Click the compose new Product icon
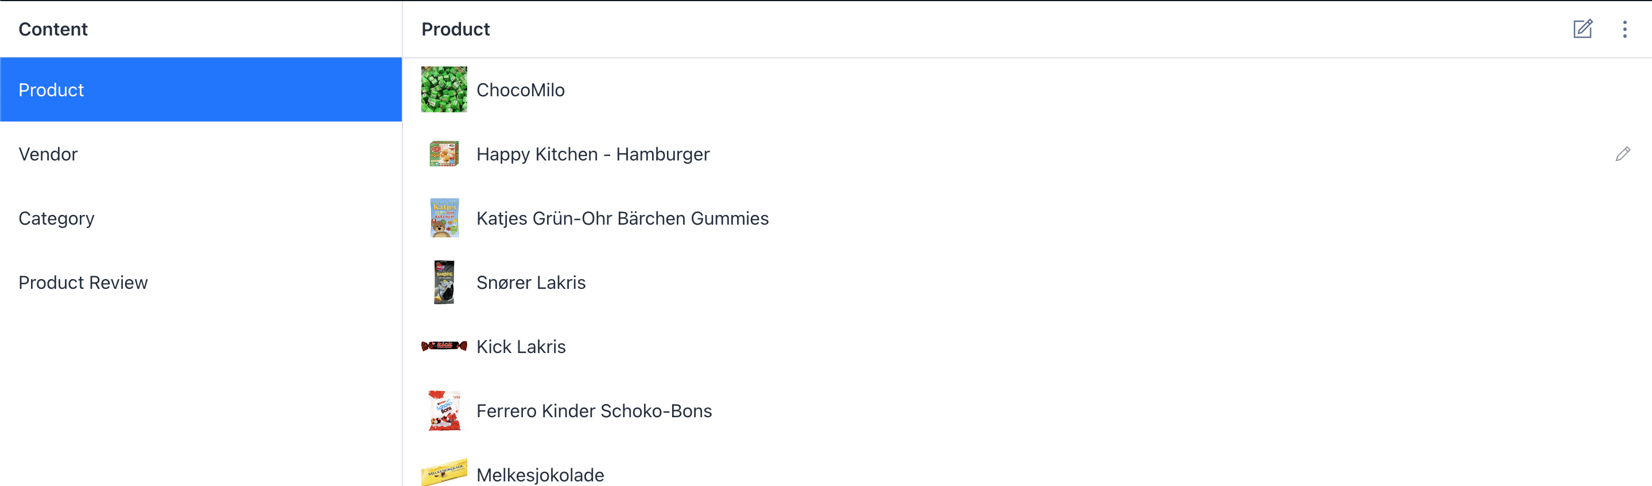The height and width of the screenshot is (486, 1652). click(x=1583, y=29)
